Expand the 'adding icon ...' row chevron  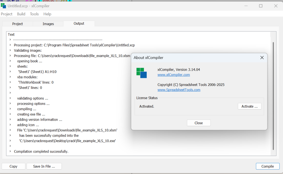click(10, 125)
